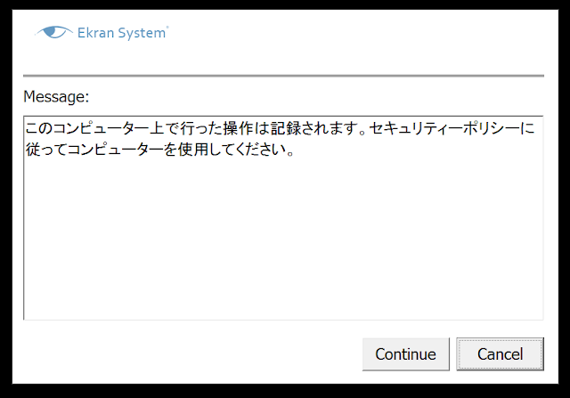Click the Ekran System eye logo icon

coord(53,32)
